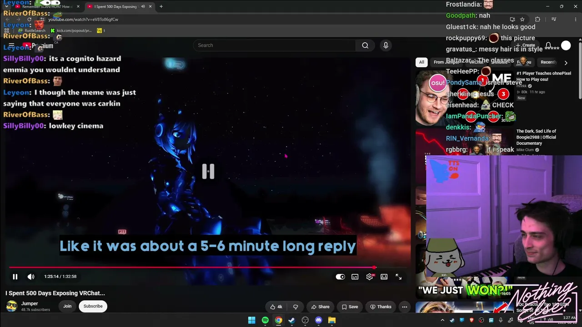Image resolution: width=582 pixels, height=327 pixels.
Task: Share the video
Action: click(320, 307)
